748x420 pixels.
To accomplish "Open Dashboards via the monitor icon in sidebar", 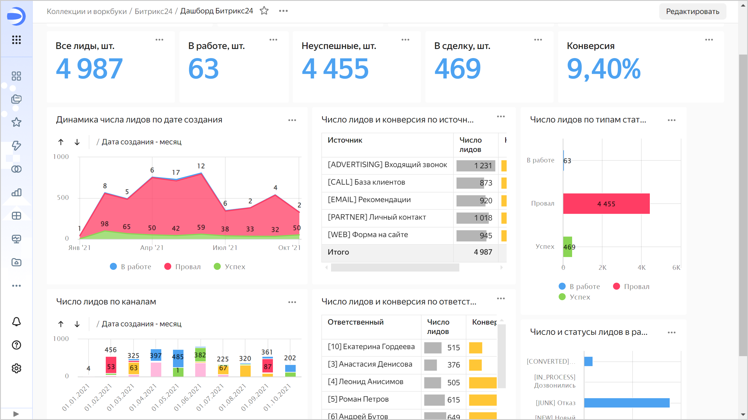I will point(16,239).
